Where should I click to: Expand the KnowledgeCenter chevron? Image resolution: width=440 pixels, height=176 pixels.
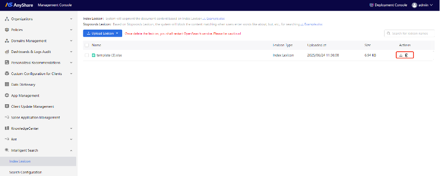click(x=71, y=128)
